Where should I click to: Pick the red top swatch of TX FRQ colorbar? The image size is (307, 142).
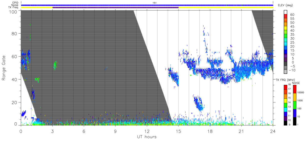pyautogui.click(x=285, y=87)
